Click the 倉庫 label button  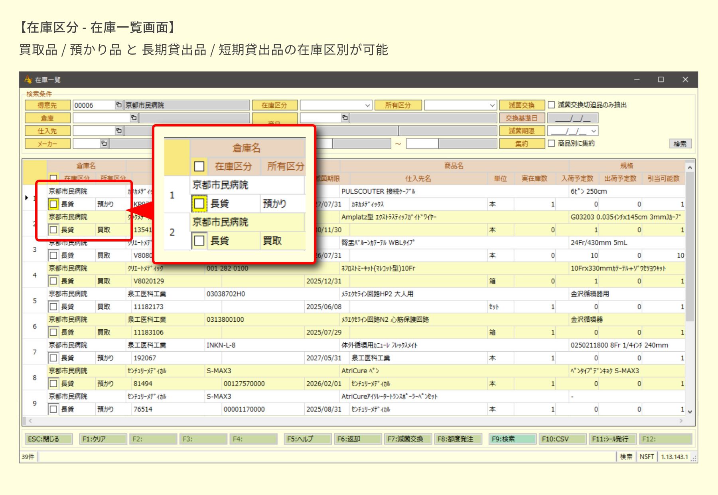(47, 118)
